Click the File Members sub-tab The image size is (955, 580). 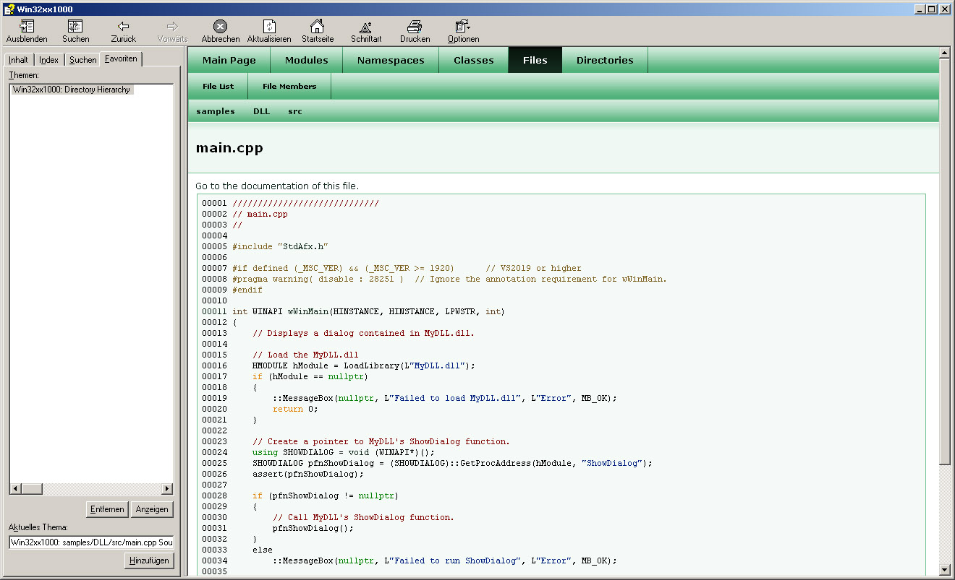click(x=289, y=87)
